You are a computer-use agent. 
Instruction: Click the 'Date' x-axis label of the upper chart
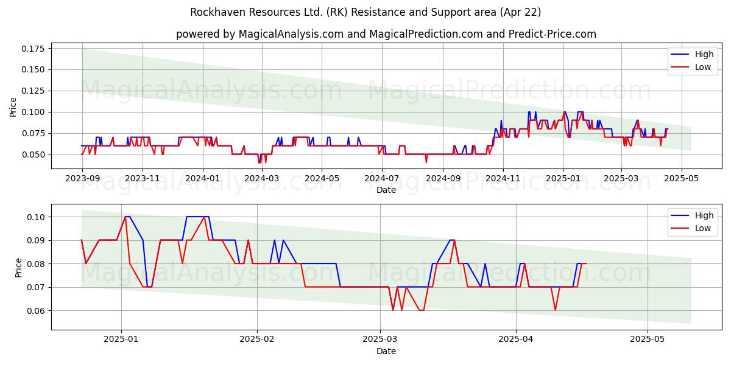pyautogui.click(x=386, y=190)
